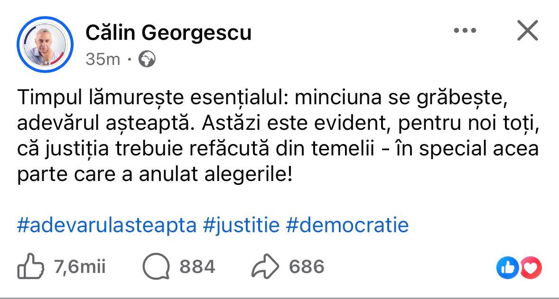Viewport: 559px width, 299px height.
Task: Click the red heart reaction emoji
Action: click(x=531, y=268)
